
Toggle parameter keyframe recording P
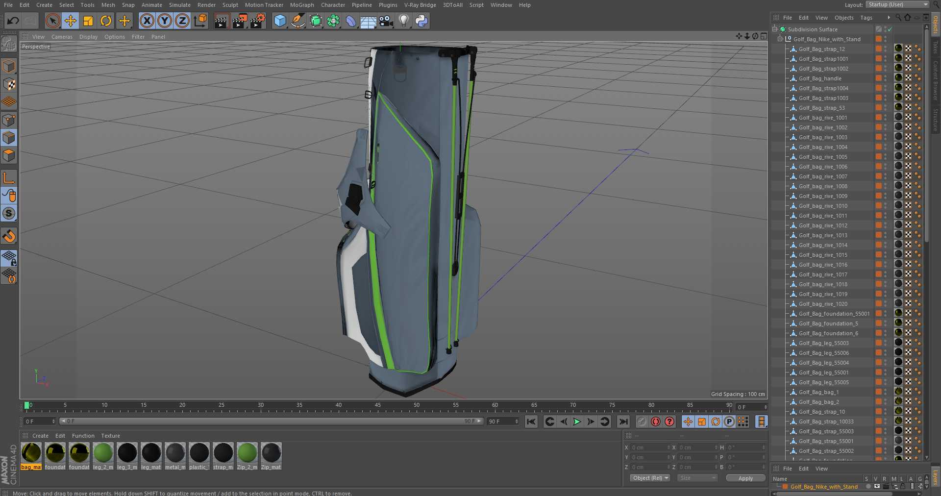point(729,422)
